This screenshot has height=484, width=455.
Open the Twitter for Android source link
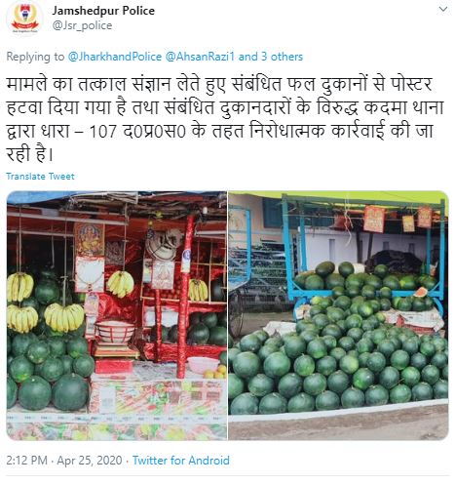[181, 461]
